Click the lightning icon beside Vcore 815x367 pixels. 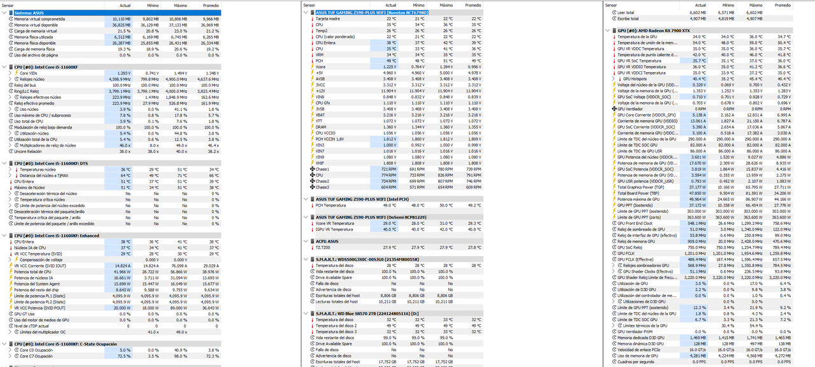(x=311, y=67)
